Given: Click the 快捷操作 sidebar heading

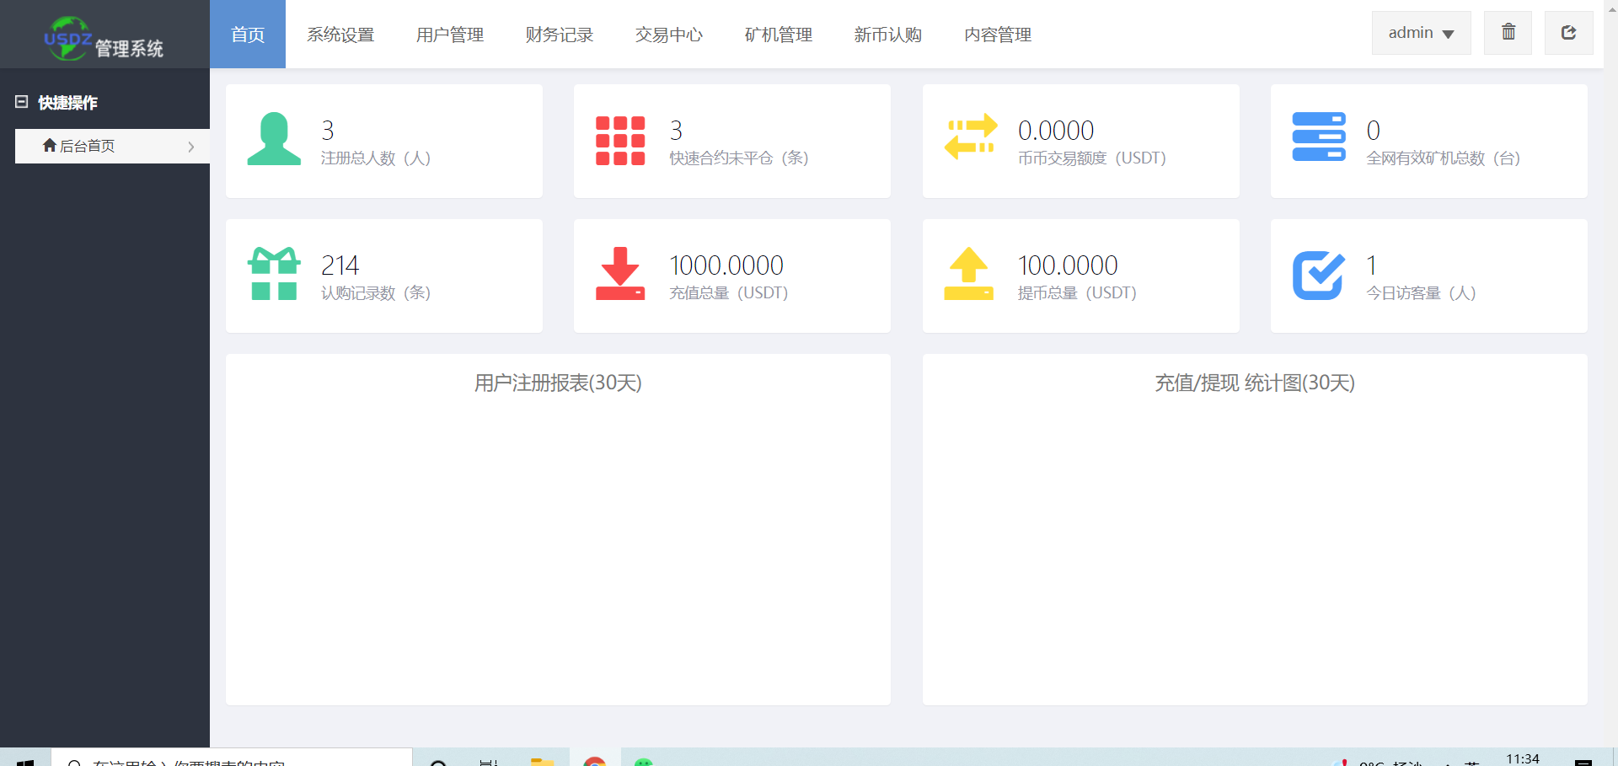Looking at the screenshot, I should 67,103.
